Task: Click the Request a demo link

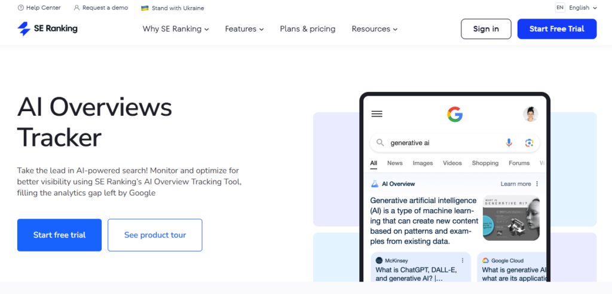Action: click(x=100, y=8)
